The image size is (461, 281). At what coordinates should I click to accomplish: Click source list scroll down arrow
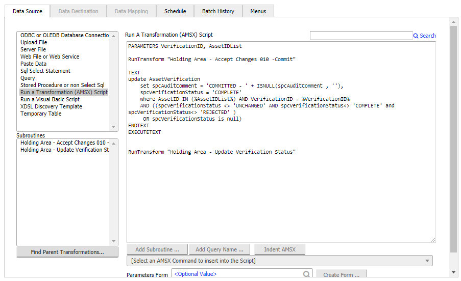(x=113, y=127)
